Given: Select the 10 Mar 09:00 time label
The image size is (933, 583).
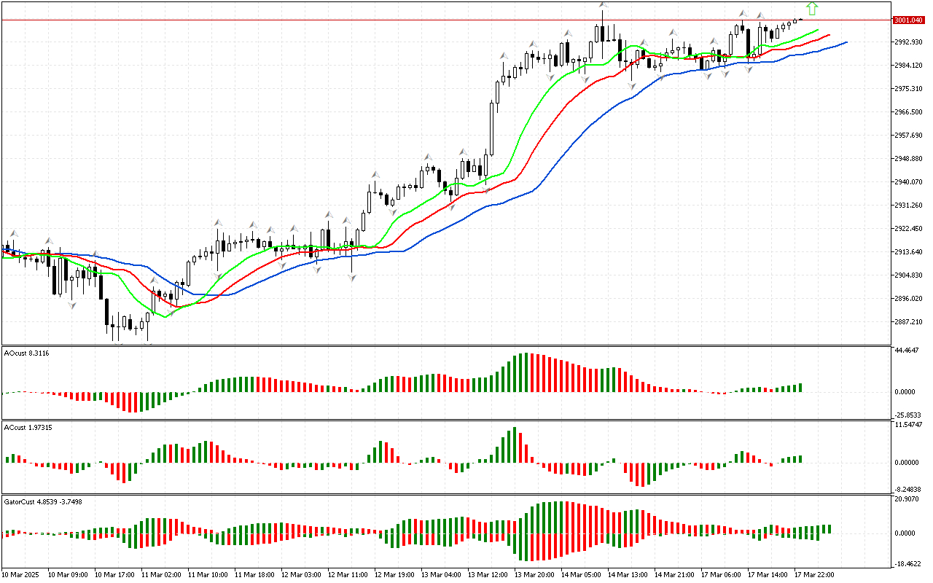Looking at the screenshot, I should 67,575.
